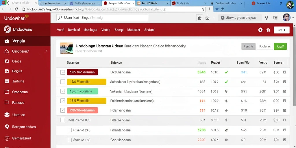Click the green button in the listing header
296x148 pixels.
(280, 46)
